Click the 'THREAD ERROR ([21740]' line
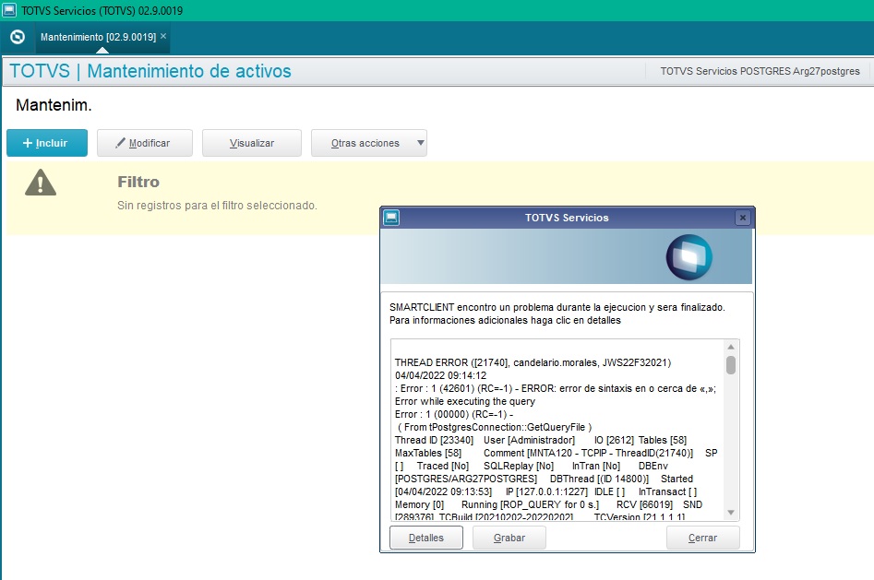Viewport: 874px width, 580px height. 533,362
